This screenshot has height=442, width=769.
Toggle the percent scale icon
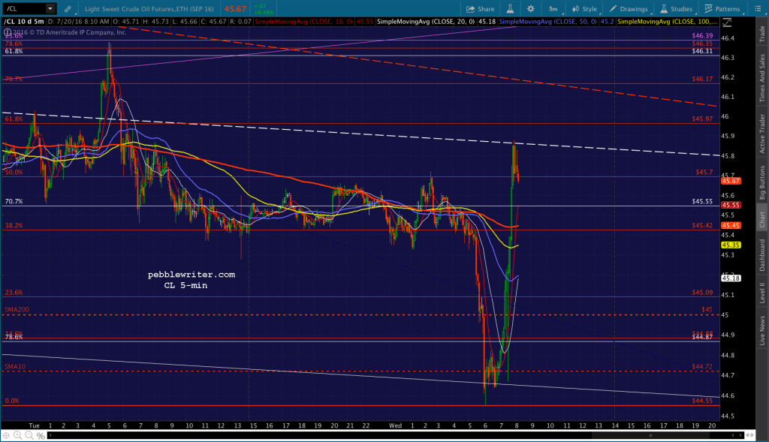pos(41,435)
